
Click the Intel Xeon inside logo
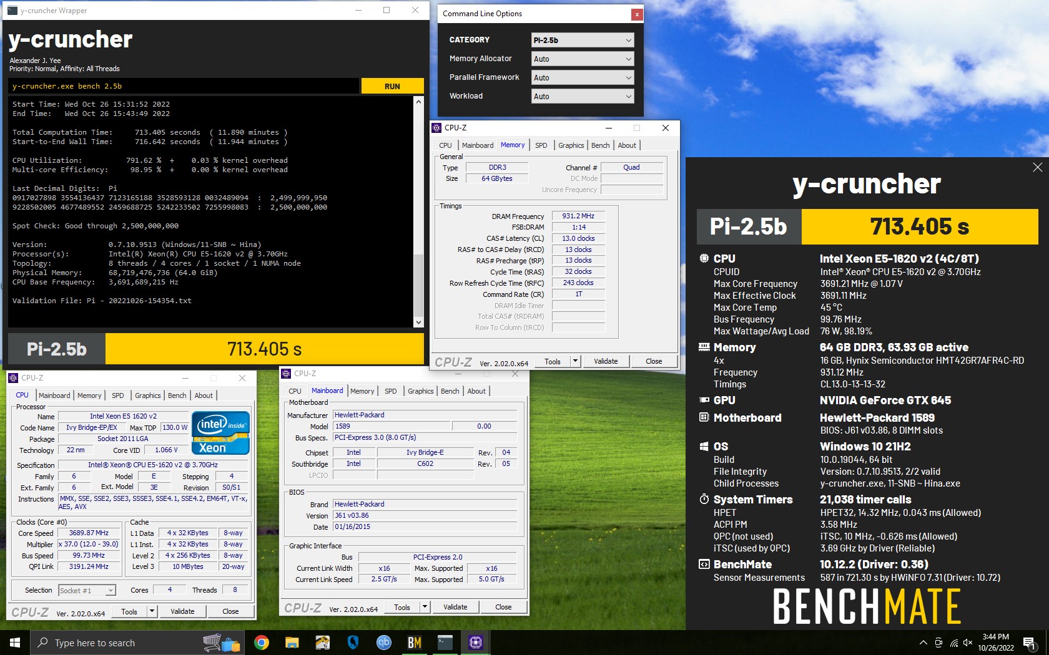tap(220, 432)
